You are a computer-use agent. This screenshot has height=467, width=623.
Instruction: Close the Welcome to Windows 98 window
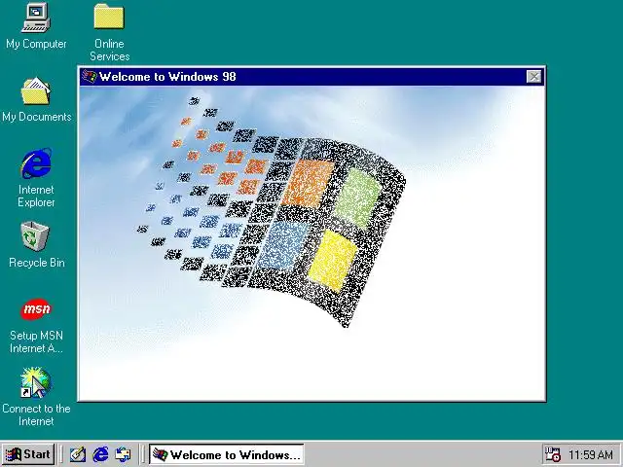(x=534, y=76)
